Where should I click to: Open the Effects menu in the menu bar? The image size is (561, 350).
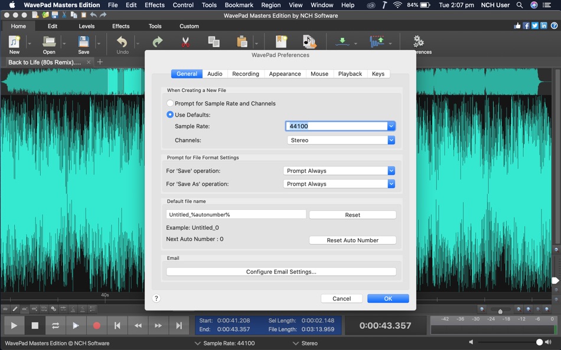pyautogui.click(x=155, y=5)
